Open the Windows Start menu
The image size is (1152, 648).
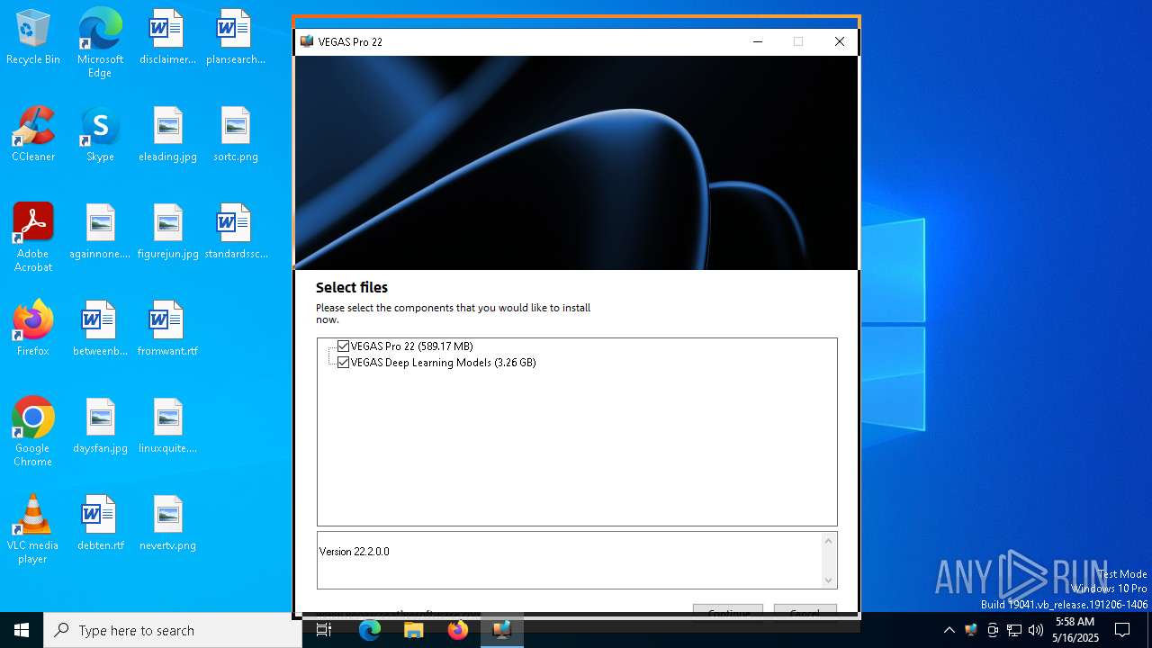(x=22, y=630)
